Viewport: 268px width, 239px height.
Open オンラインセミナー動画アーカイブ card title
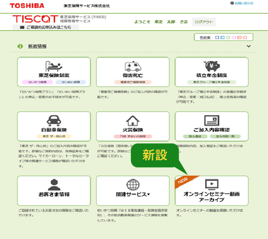[x=211, y=197]
